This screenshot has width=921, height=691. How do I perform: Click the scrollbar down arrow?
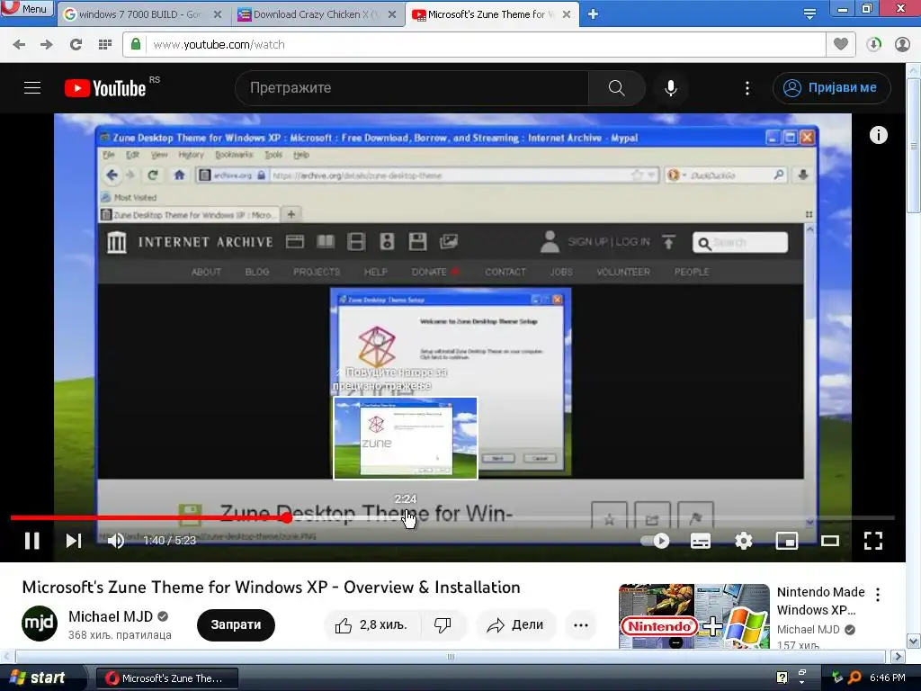point(914,641)
